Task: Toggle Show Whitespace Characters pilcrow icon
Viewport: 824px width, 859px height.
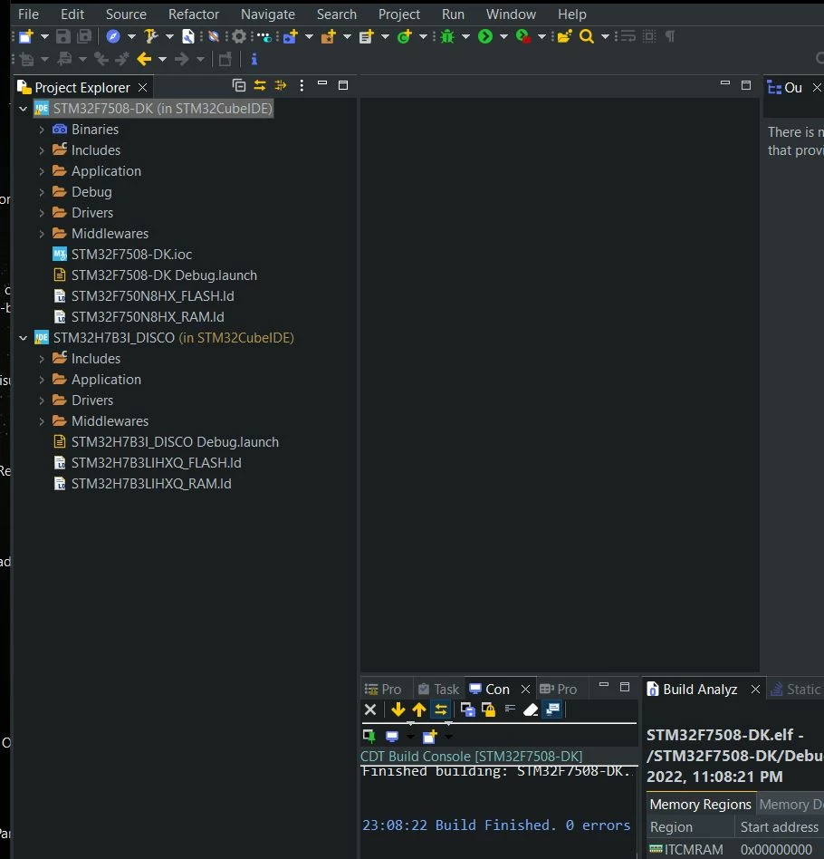Action: tap(669, 37)
